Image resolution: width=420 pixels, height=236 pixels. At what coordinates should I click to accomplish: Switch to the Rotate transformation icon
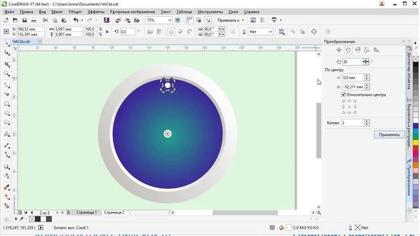348,50
